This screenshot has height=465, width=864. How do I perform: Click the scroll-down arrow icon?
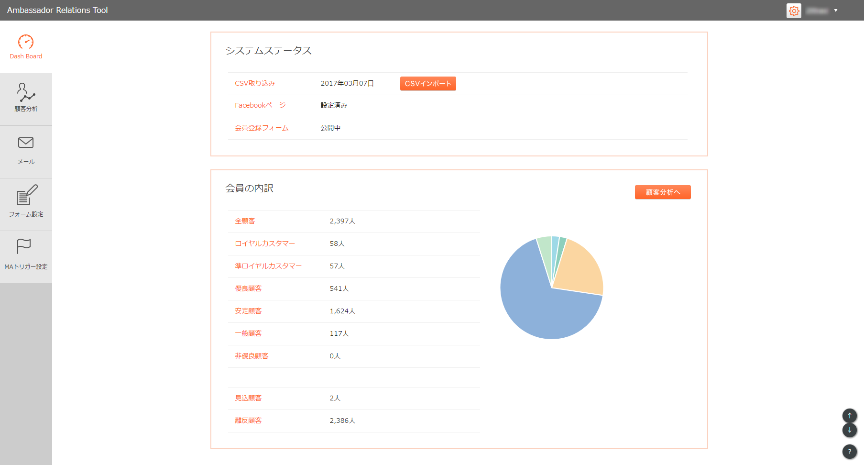[x=850, y=430]
